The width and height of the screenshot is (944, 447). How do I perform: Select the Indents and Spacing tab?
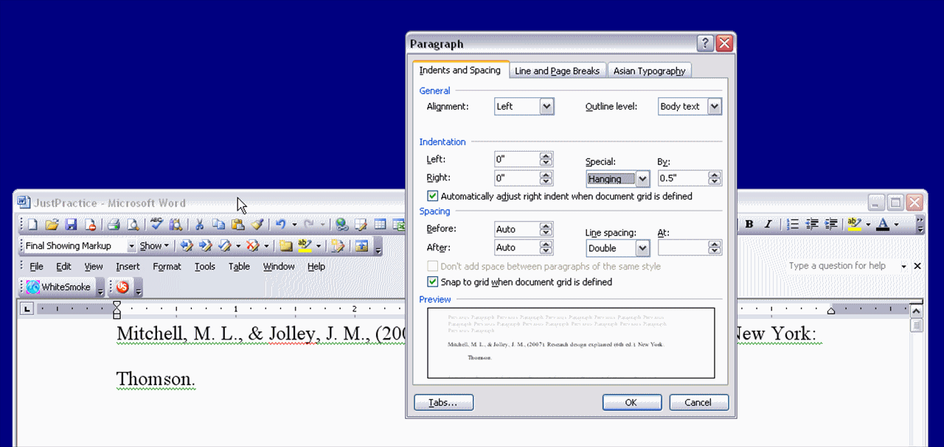tap(460, 70)
